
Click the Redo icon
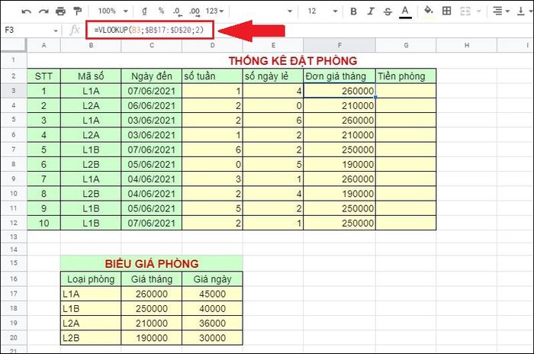(43, 11)
